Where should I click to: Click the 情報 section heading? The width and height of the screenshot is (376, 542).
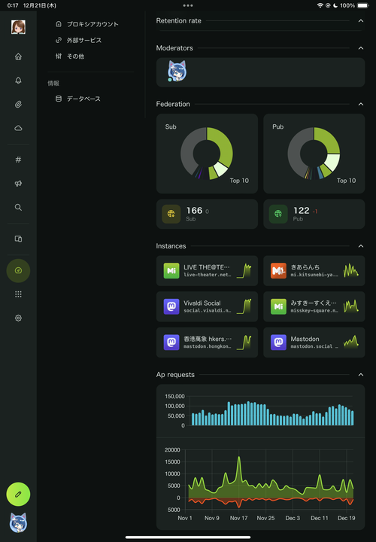pyautogui.click(x=53, y=84)
